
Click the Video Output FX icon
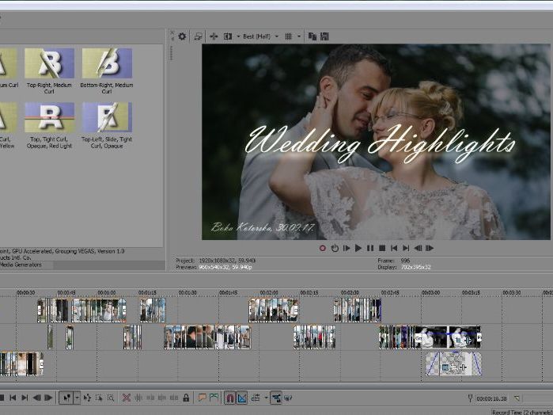point(214,36)
